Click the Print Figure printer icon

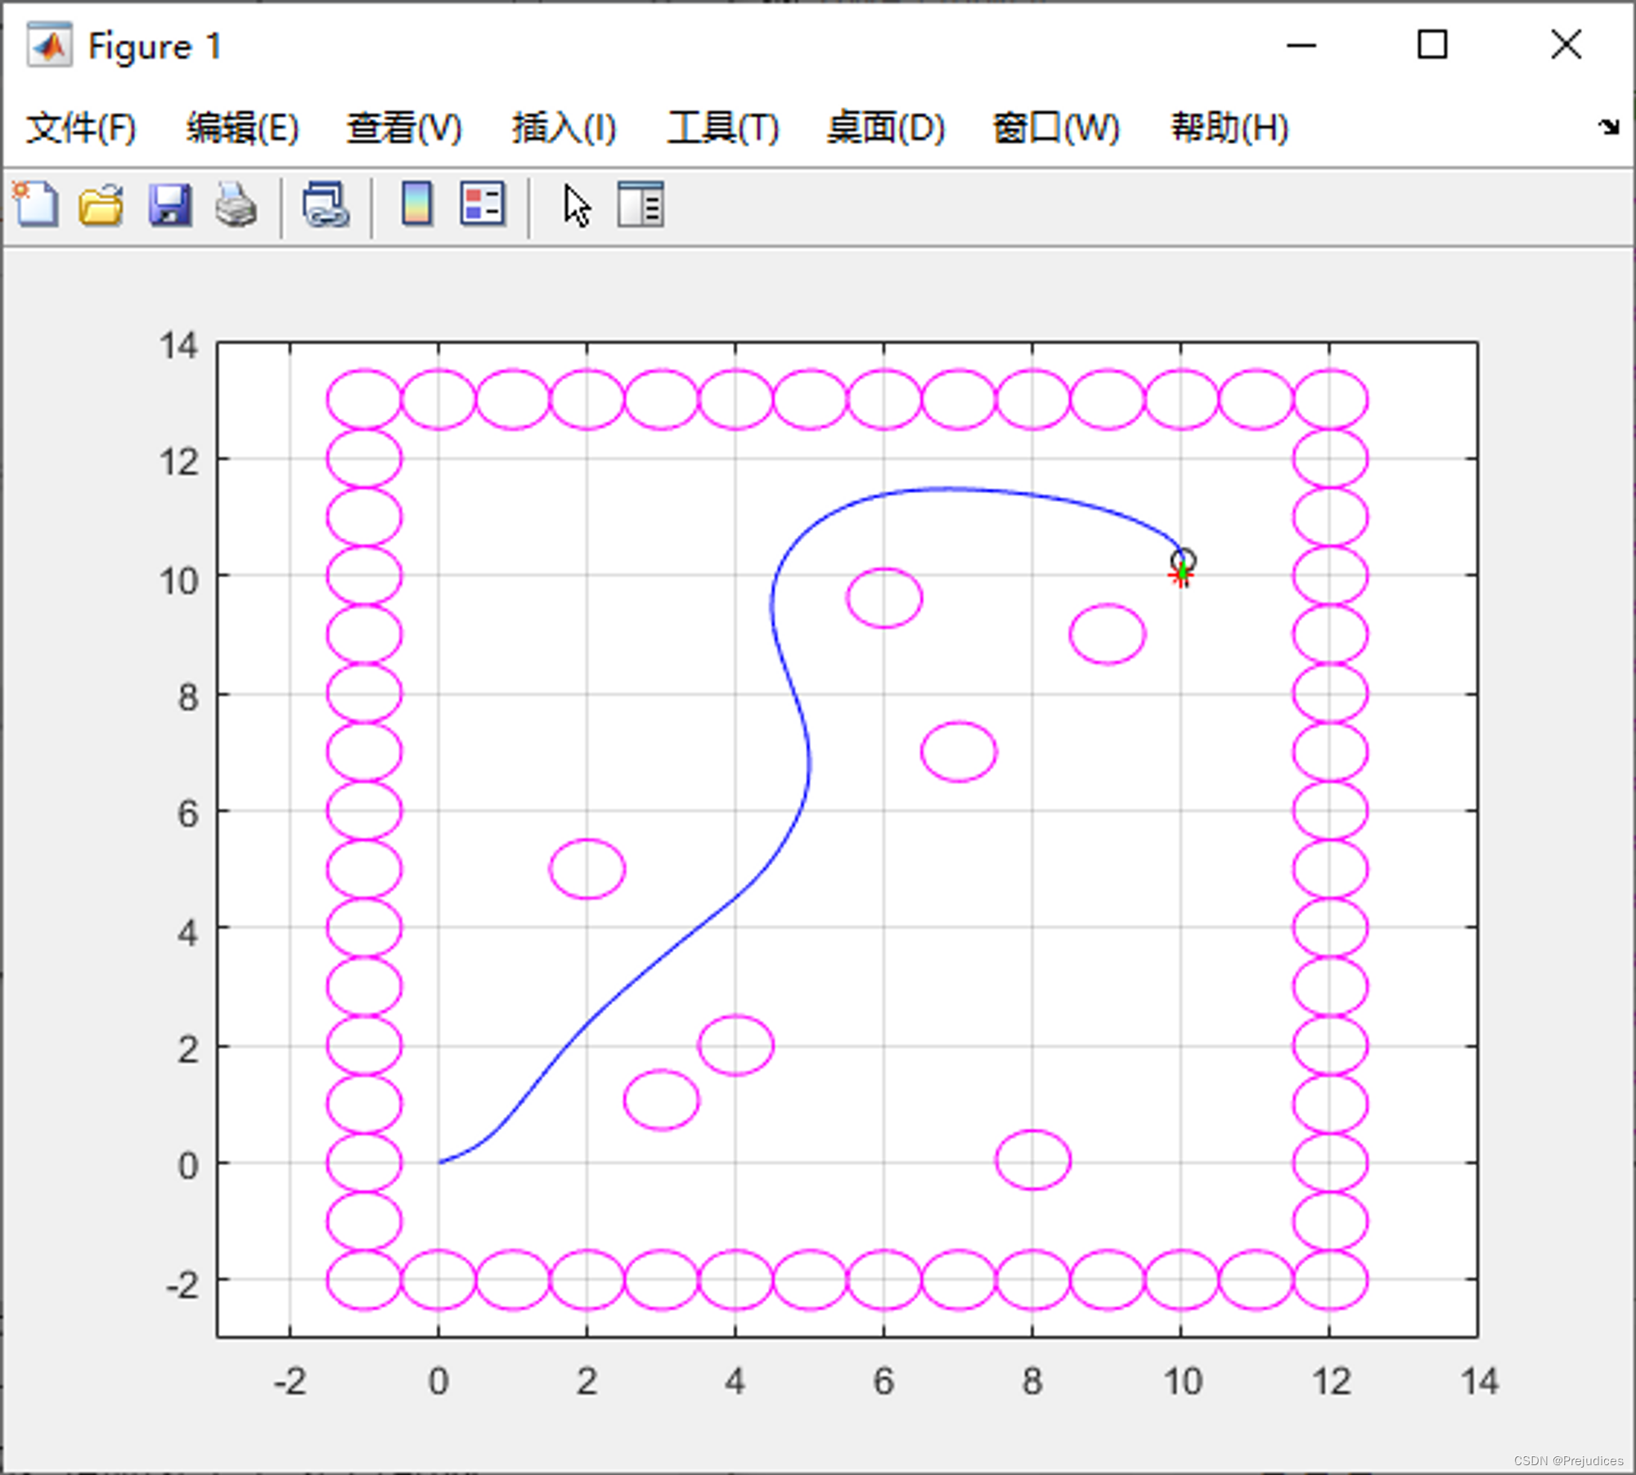(x=236, y=204)
